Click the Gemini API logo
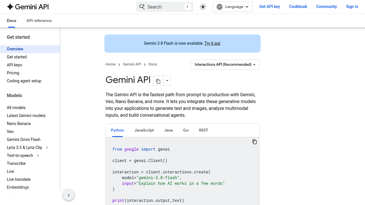365x205 pixels. [x=28, y=7]
